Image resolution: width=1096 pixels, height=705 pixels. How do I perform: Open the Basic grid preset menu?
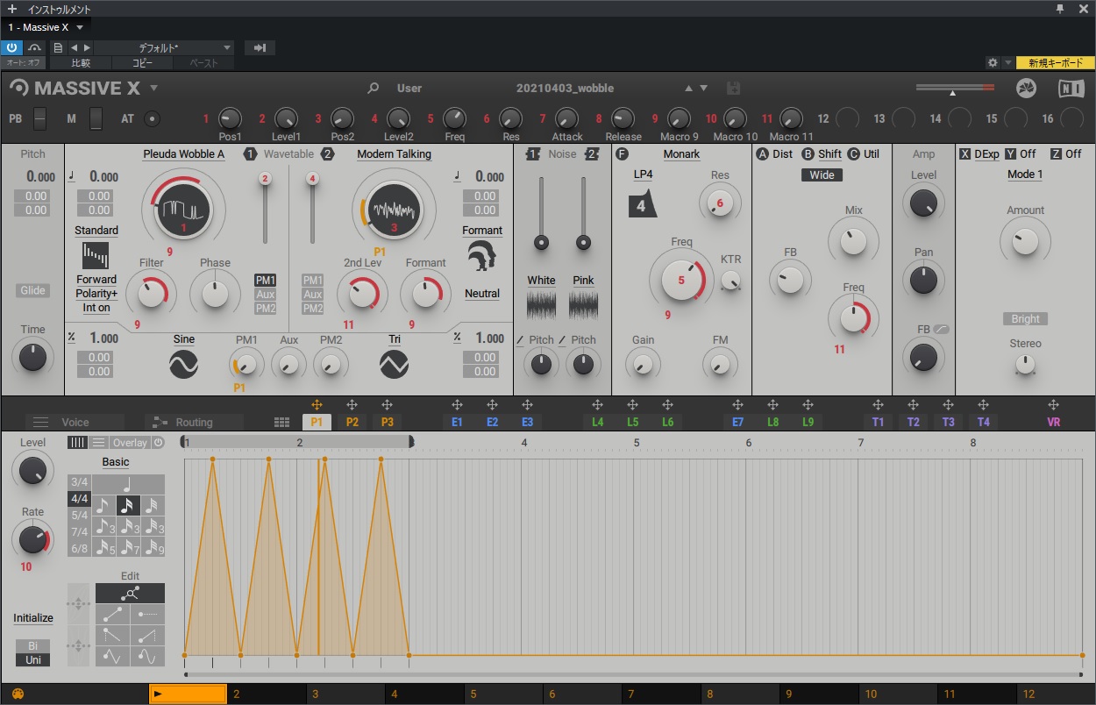click(x=115, y=462)
